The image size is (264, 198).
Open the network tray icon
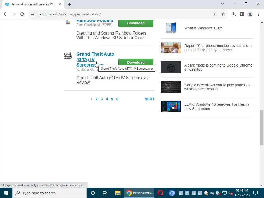point(225,193)
